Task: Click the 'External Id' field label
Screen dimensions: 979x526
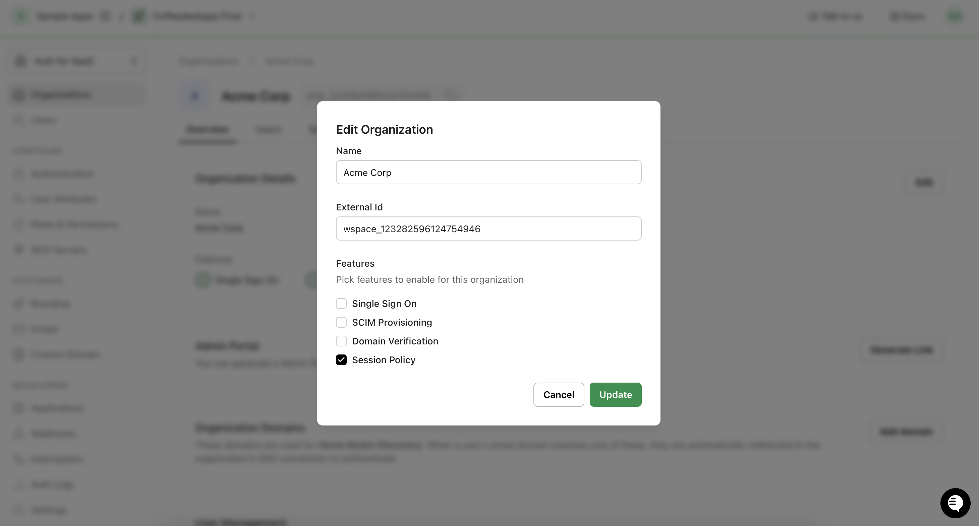Action: pos(359,207)
